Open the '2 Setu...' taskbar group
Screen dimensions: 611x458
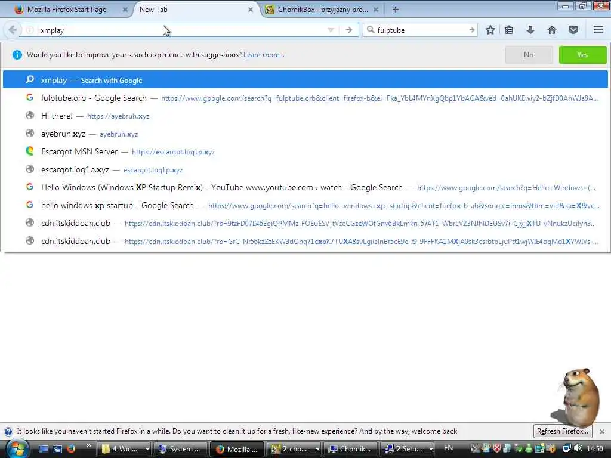(x=404, y=449)
